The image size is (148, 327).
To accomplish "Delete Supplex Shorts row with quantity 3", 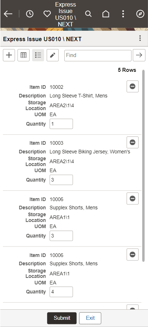I will tap(132, 199).
